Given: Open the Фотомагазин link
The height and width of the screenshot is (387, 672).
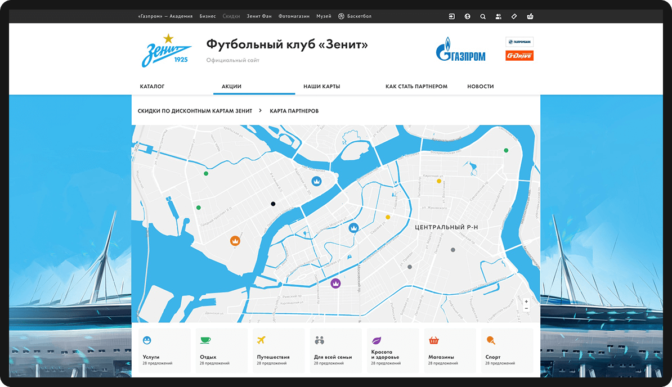Looking at the screenshot, I should (294, 16).
